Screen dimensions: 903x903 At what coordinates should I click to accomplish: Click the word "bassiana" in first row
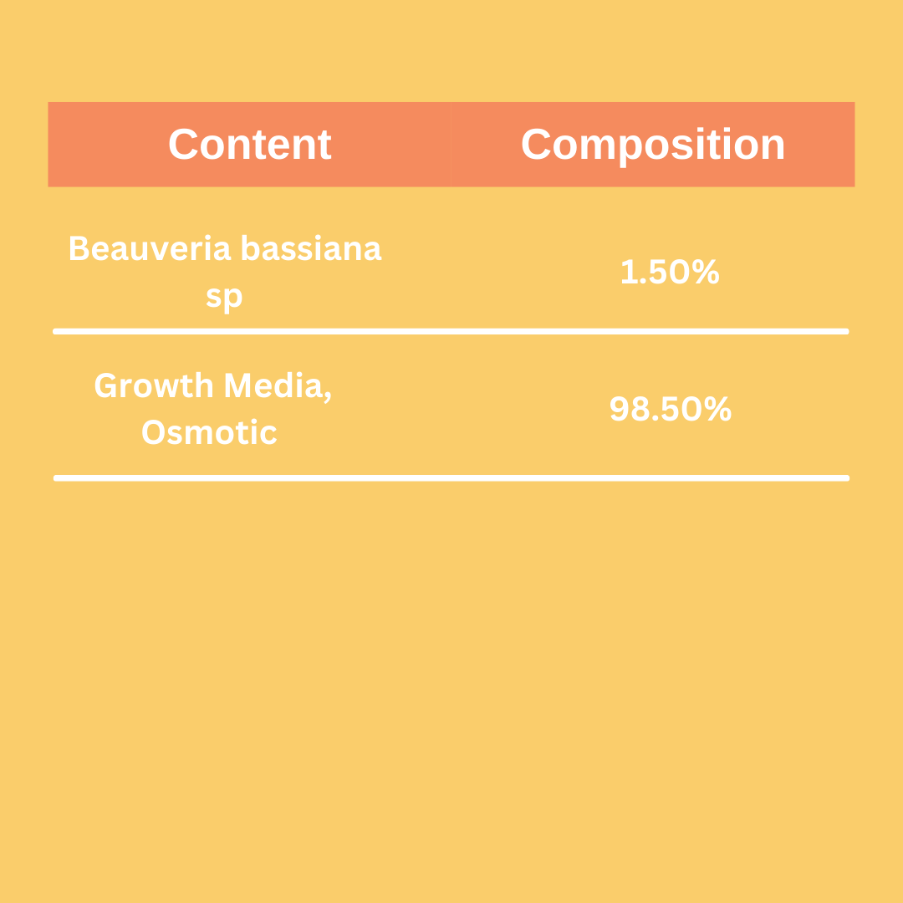(x=312, y=249)
